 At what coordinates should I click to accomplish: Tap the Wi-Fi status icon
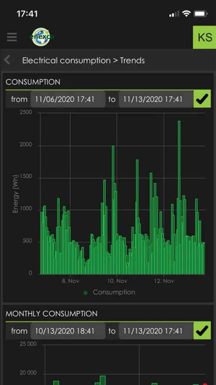tap(187, 14)
